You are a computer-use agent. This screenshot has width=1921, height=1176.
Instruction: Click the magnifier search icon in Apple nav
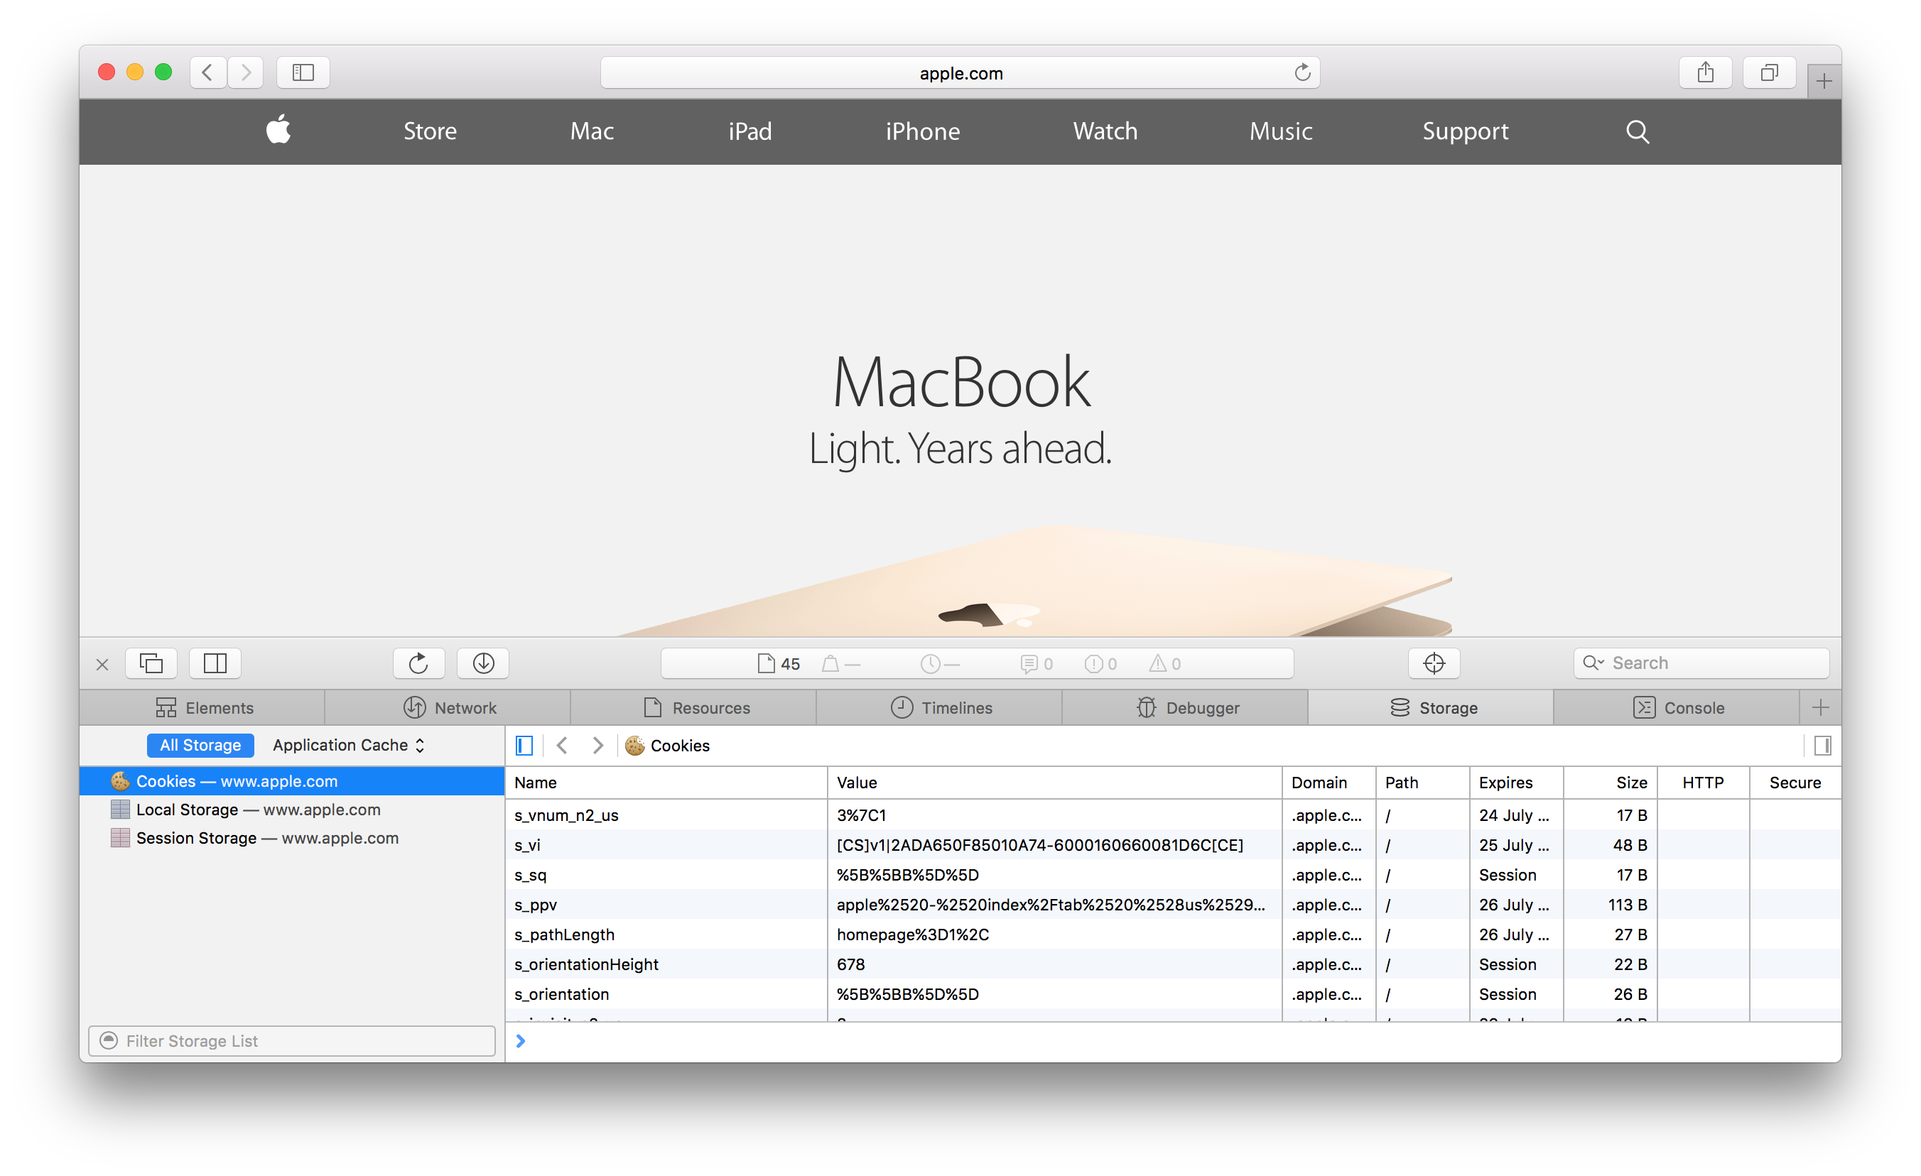[x=1638, y=131]
